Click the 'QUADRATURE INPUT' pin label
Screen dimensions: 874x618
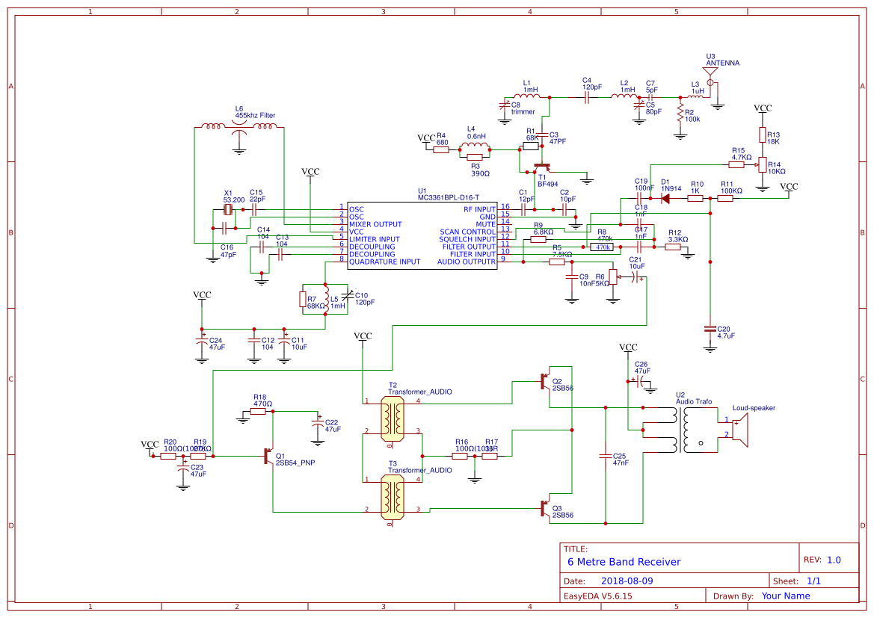[x=384, y=262]
